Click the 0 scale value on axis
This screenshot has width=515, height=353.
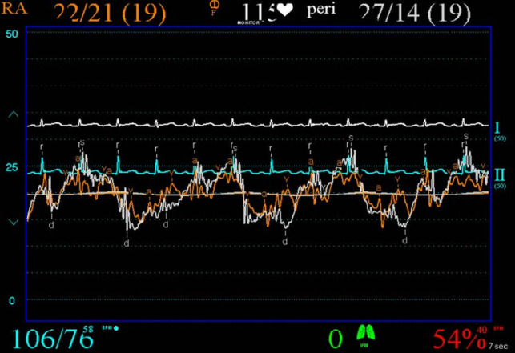click(12, 300)
